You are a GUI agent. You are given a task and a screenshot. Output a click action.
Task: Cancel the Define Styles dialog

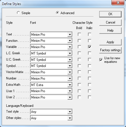[x=110, y=22]
